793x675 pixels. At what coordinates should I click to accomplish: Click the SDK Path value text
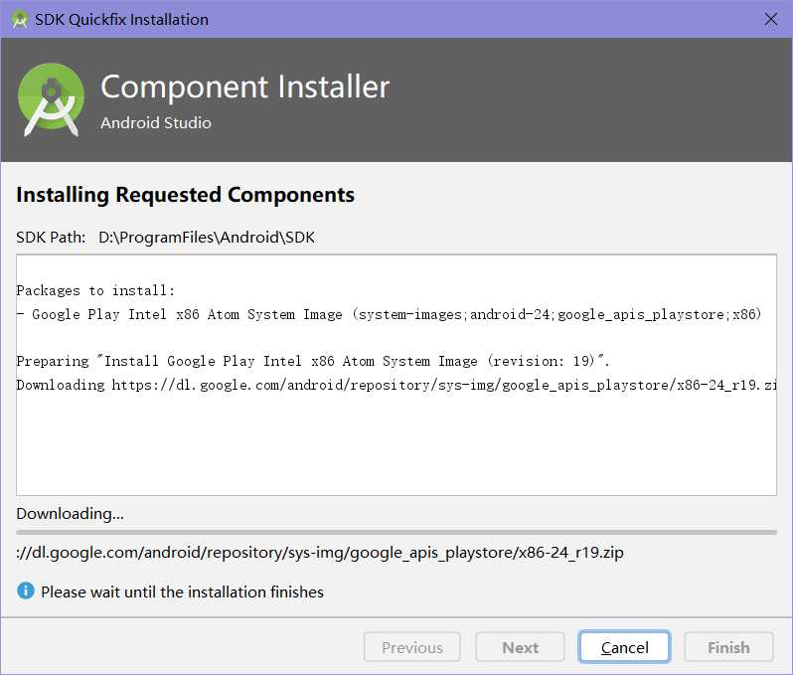(207, 237)
